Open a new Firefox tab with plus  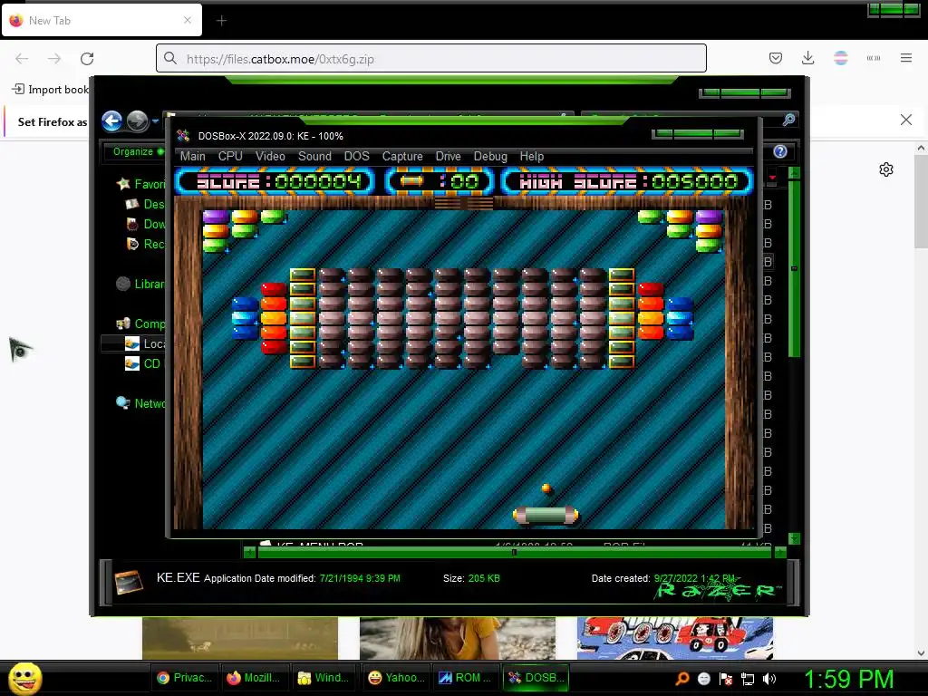(221, 21)
